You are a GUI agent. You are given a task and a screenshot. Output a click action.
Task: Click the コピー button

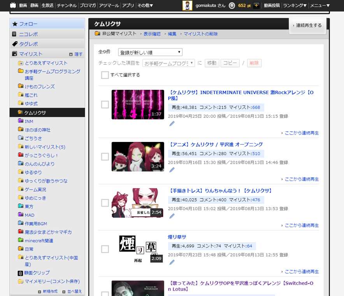click(x=230, y=63)
